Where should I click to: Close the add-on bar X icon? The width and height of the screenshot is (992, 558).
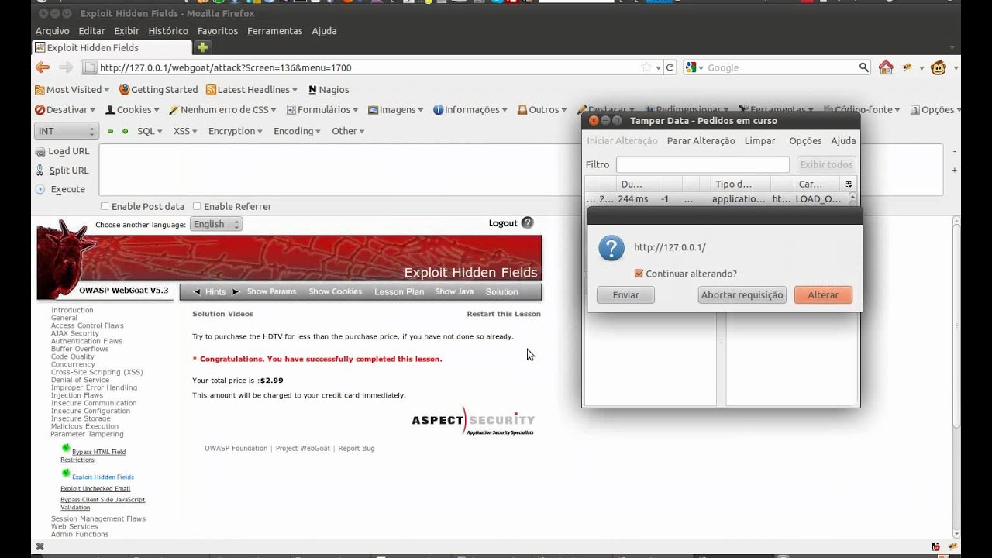40,546
